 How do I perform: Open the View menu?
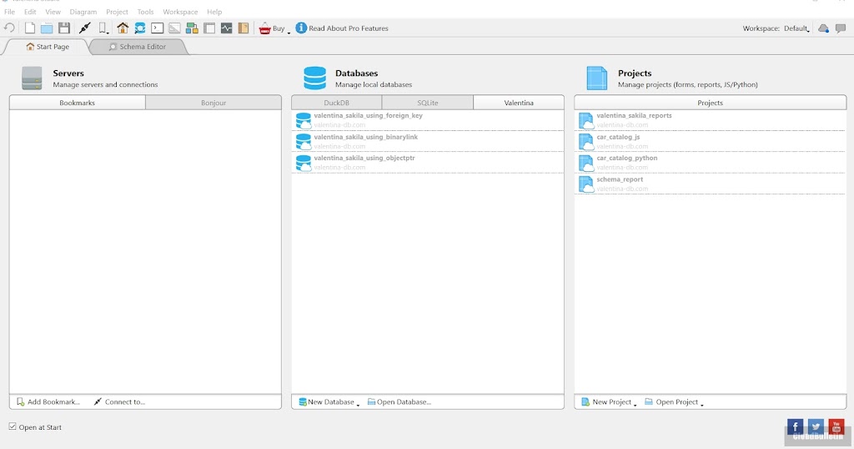coord(53,12)
